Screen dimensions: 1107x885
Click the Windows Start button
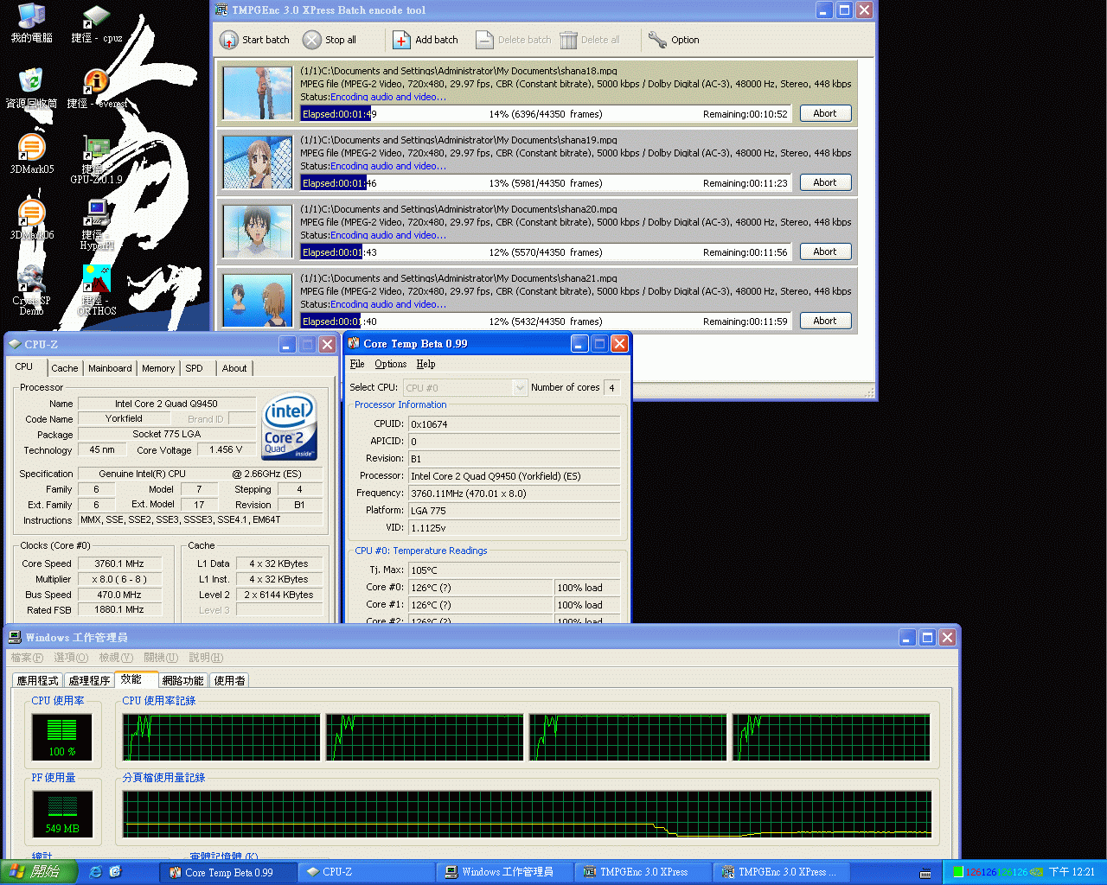click(x=40, y=872)
